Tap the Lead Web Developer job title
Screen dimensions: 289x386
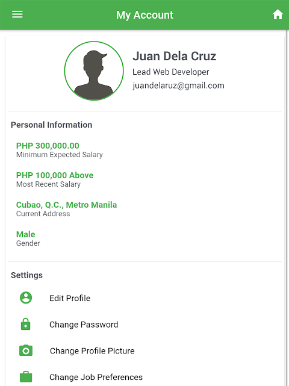point(170,72)
